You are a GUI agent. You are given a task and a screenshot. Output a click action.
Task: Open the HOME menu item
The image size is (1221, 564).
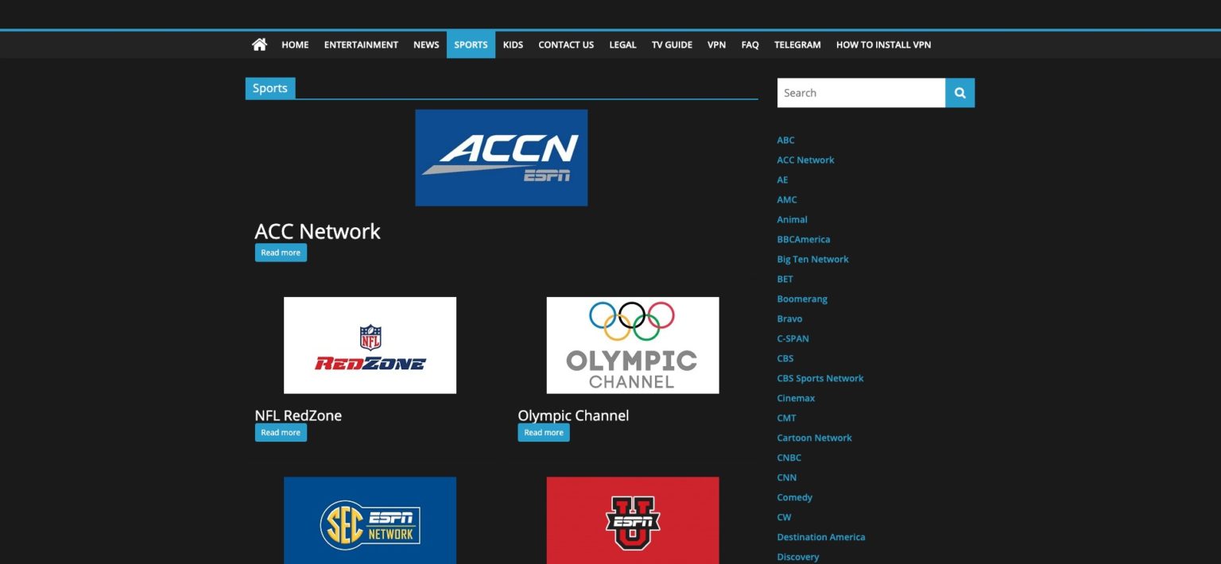tap(295, 44)
